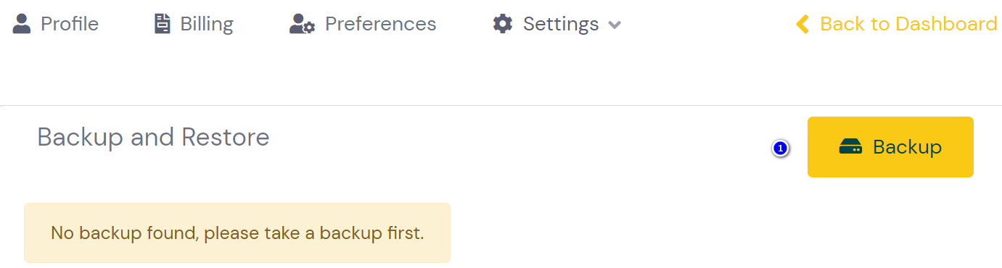The width and height of the screenshot is (1002, 268).
Task: Start a backup with the Backup button
Action: point(890,147)
